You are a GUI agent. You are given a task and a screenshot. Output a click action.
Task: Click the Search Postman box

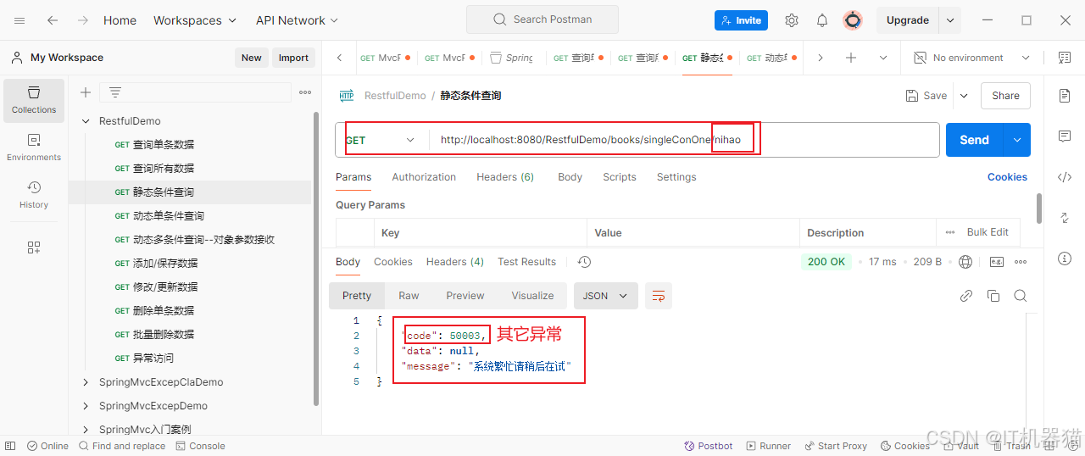pos(542,19)
